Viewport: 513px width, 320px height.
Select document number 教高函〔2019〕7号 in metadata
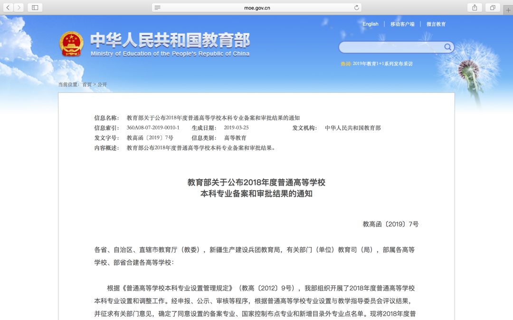point(150,138)
